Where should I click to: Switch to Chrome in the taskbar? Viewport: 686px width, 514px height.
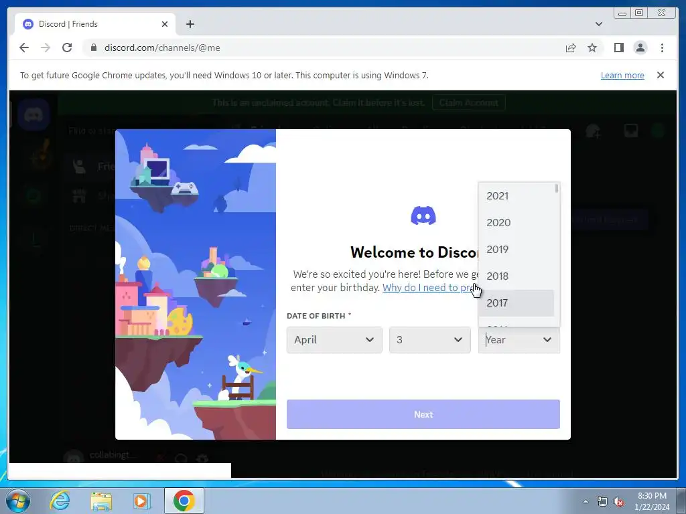point(184,501)
